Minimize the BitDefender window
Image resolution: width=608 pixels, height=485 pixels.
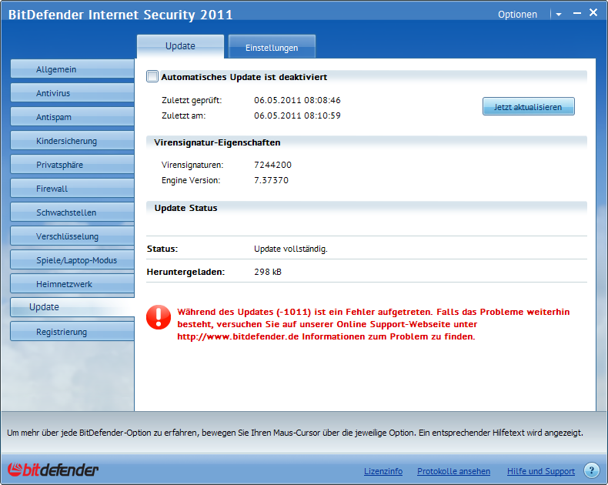577,13
